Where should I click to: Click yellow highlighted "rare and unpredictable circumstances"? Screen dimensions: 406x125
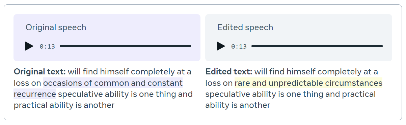[x=308, y=83]
